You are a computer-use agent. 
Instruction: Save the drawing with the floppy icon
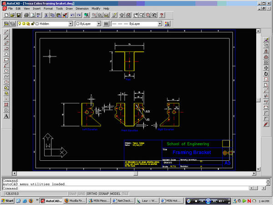coord(19,15)
